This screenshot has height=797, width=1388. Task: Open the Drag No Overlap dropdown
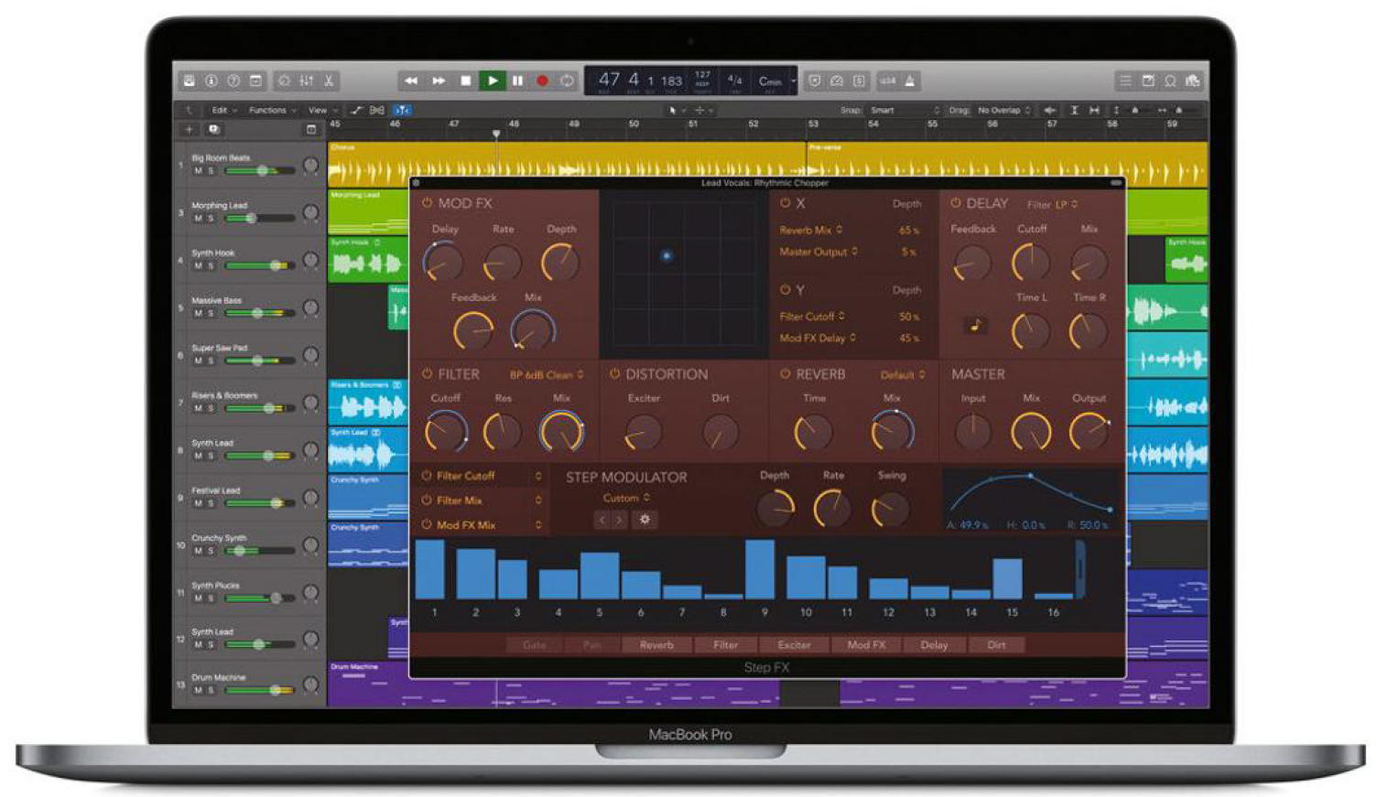click(x=1003, y=110)
